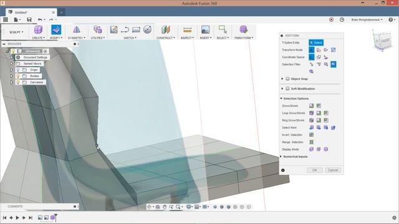
Task: Open the Inspect menu
Action: click(187, 38)
